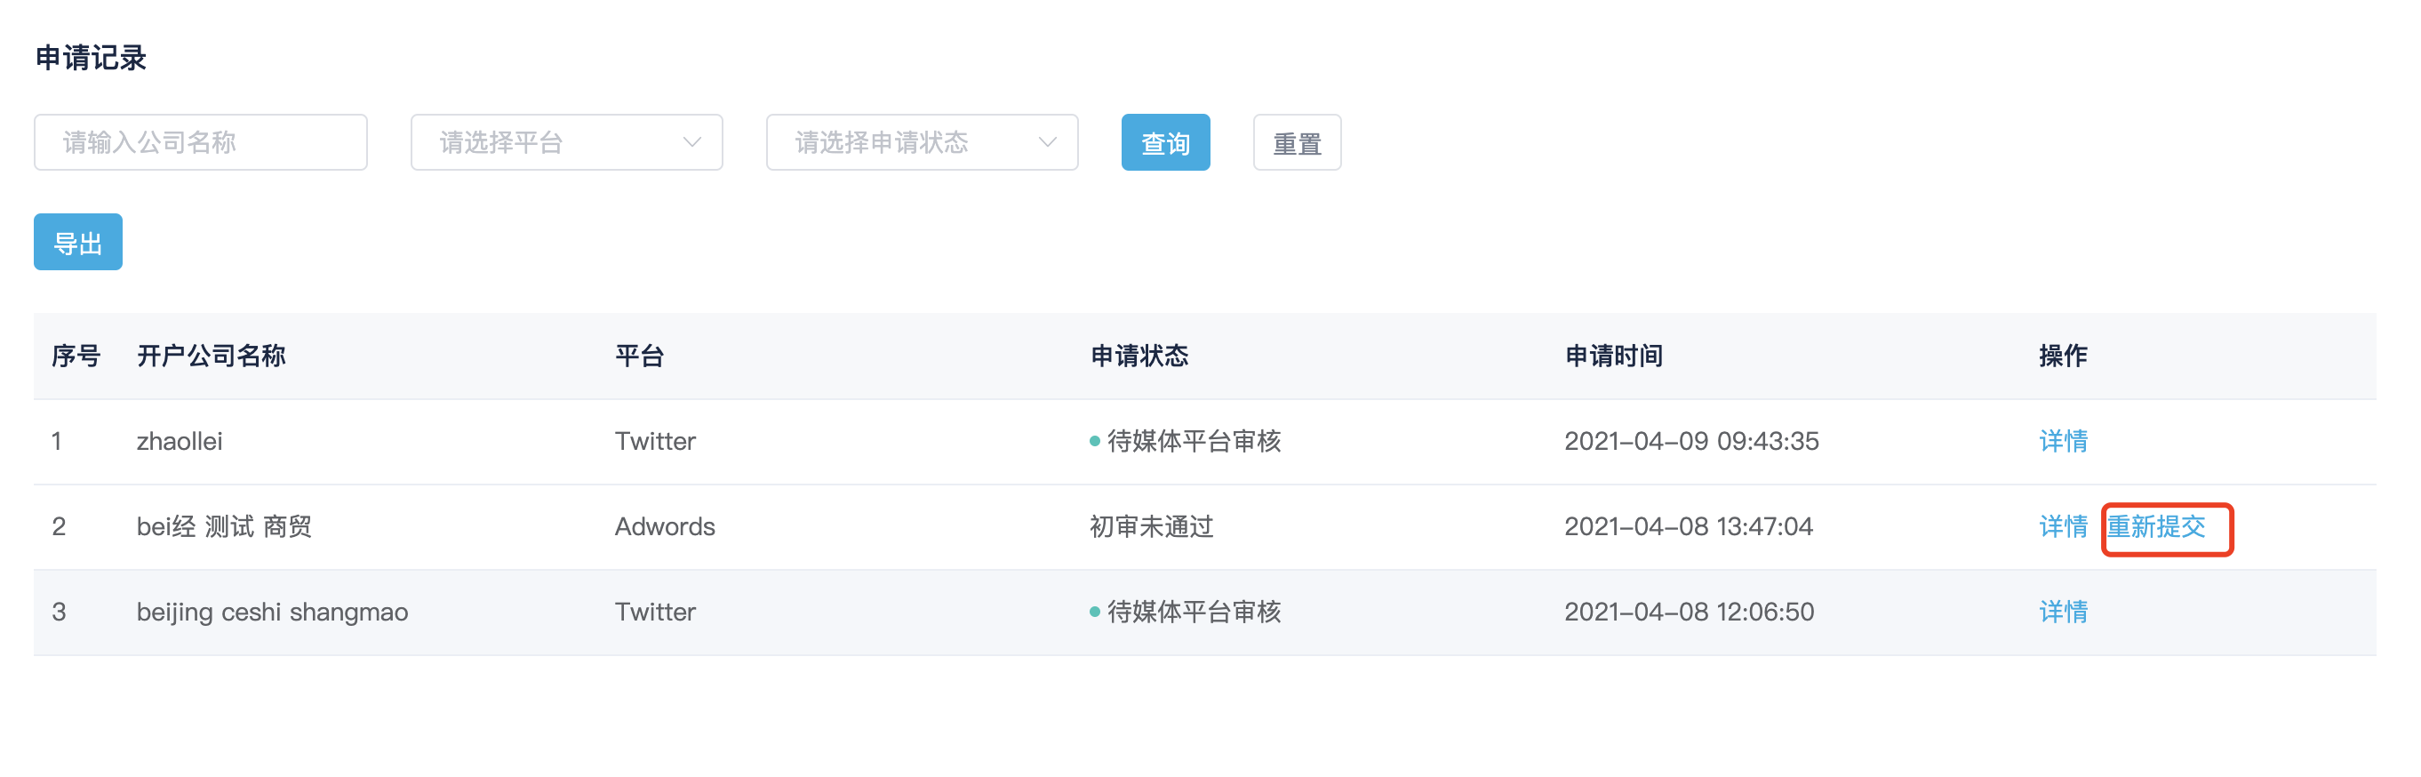Click the company name input field
The image size is (2421, 777).
click(x=200, y=143)
